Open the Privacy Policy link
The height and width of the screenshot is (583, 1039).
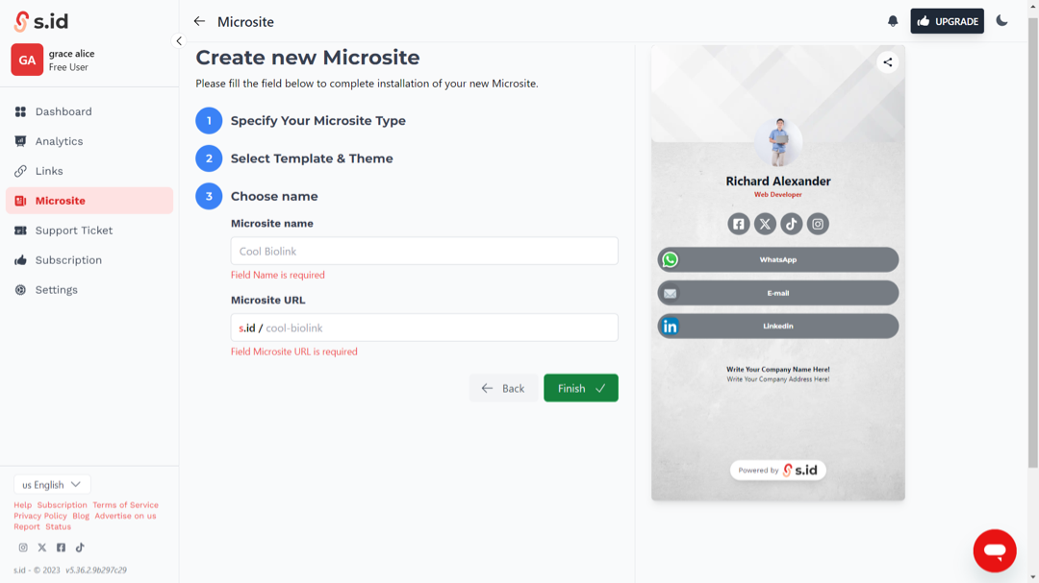[40, 516]
